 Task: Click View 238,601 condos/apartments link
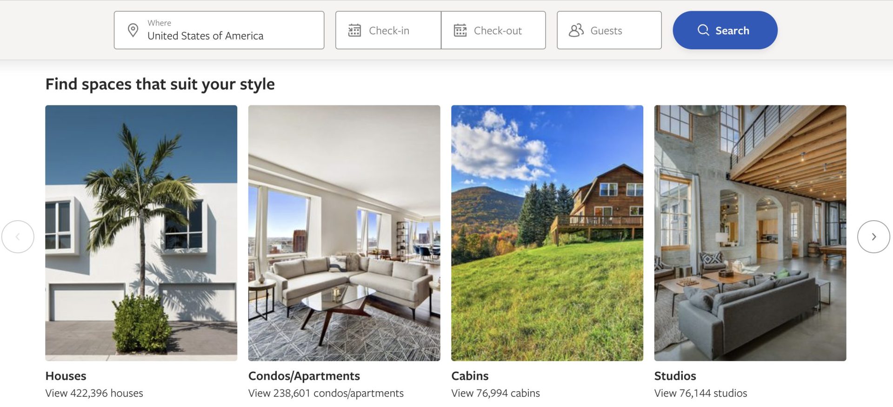coord(326,393)
